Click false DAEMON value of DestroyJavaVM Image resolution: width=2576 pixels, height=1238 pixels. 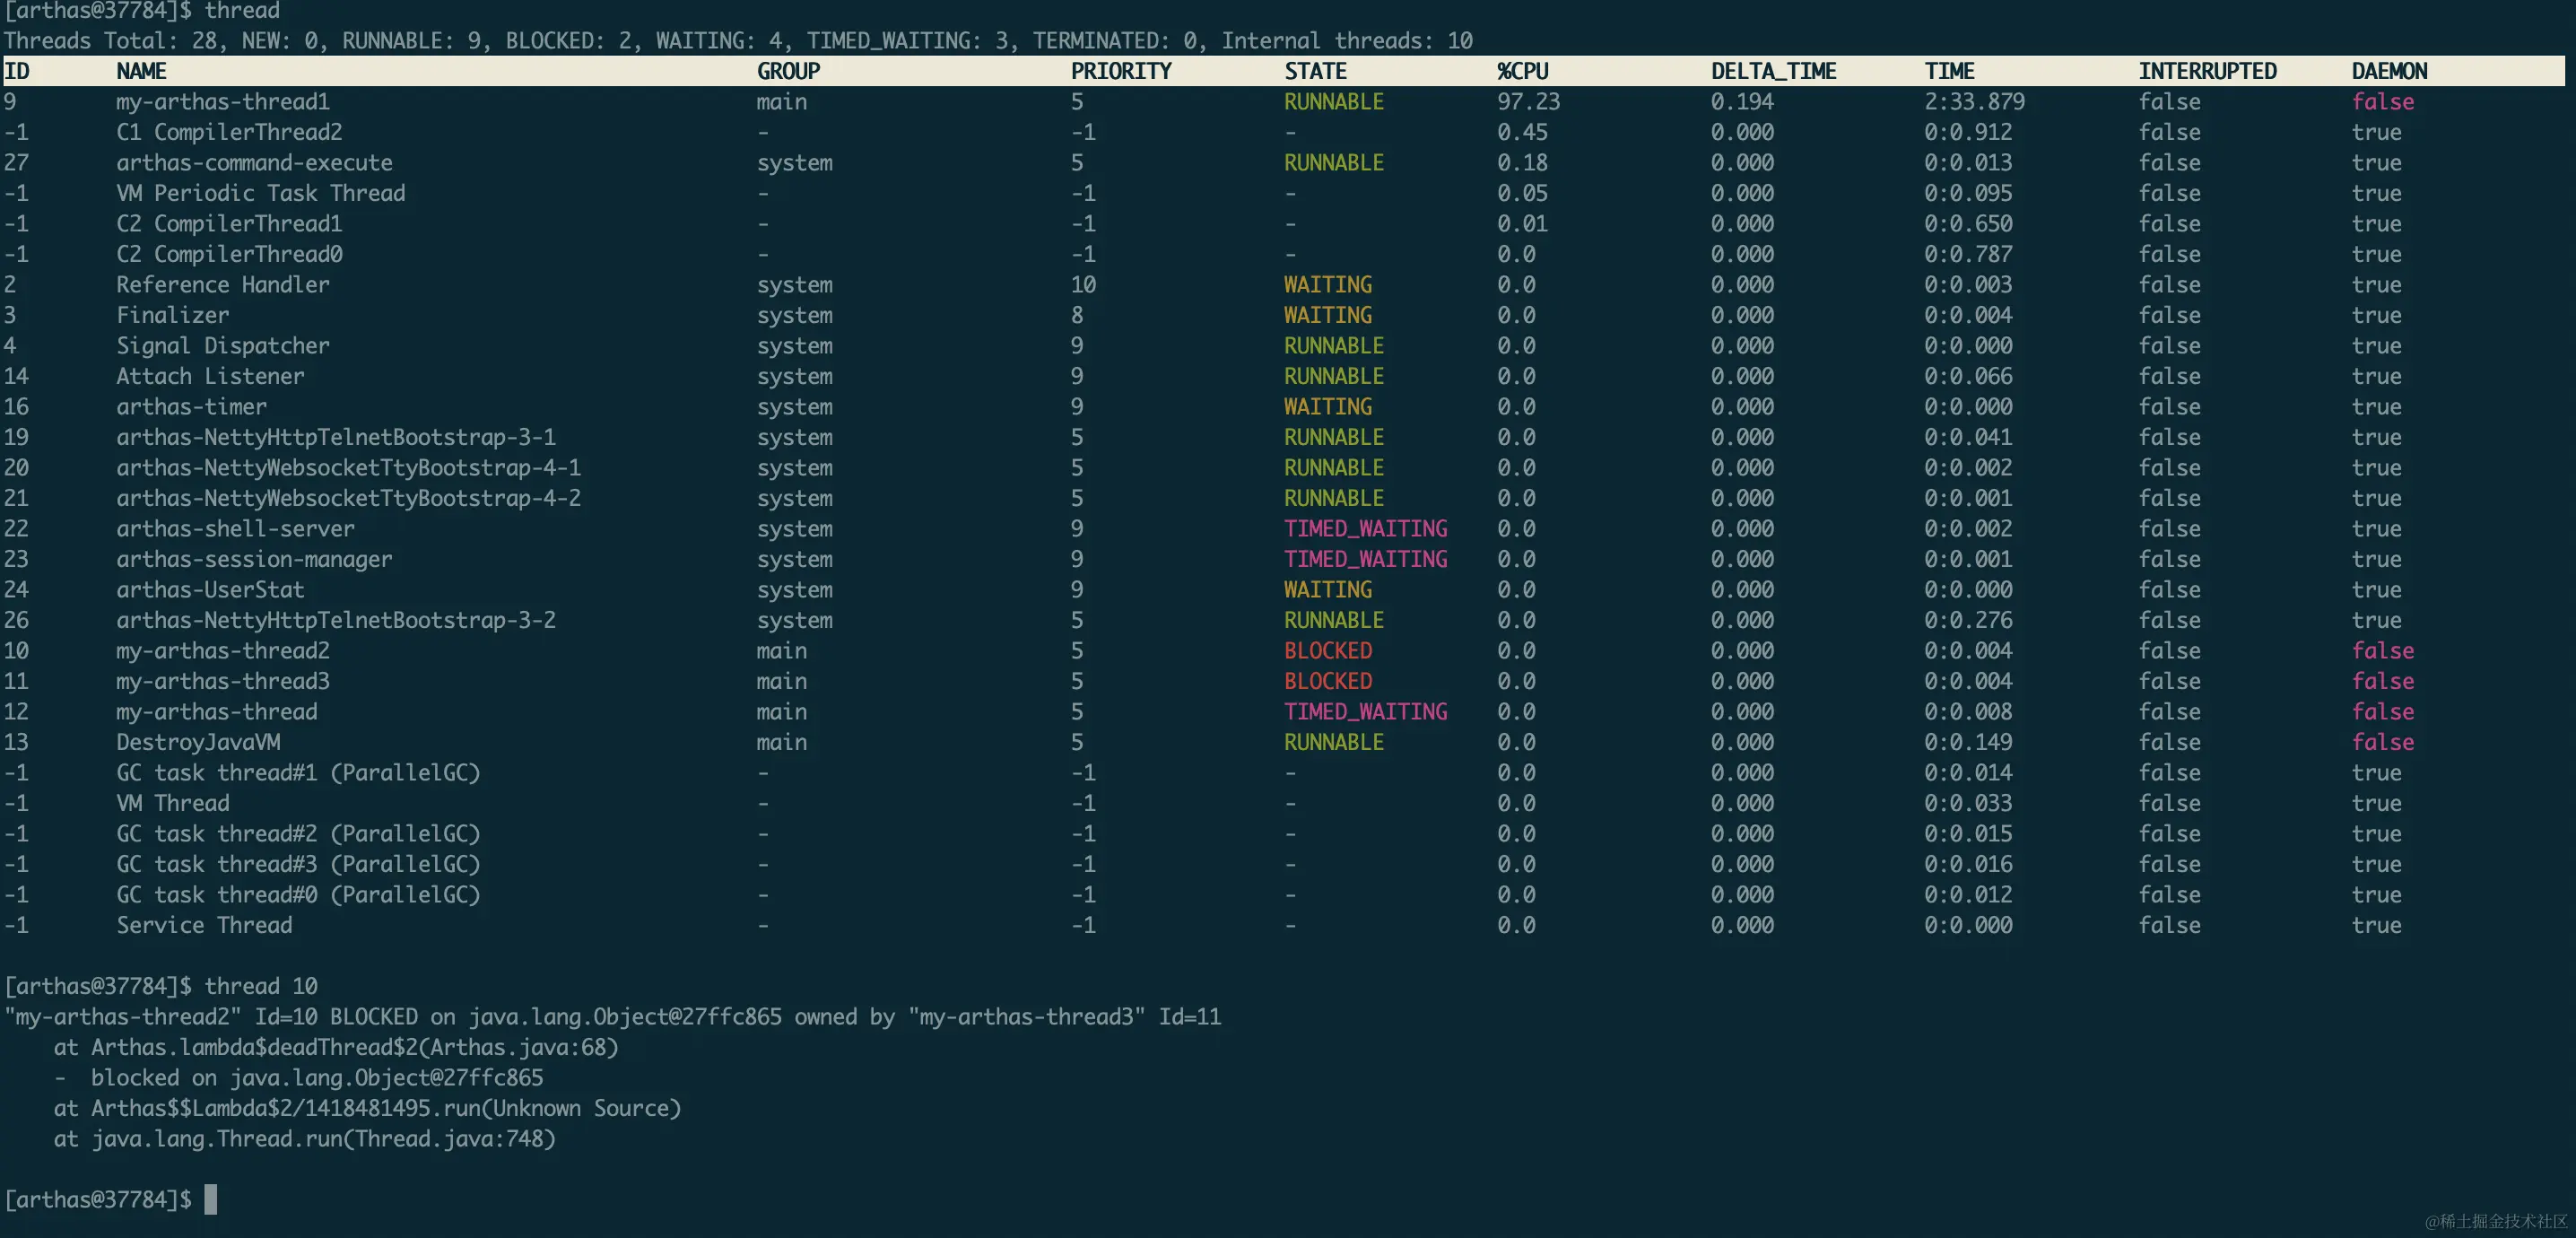click(2382, 742)
